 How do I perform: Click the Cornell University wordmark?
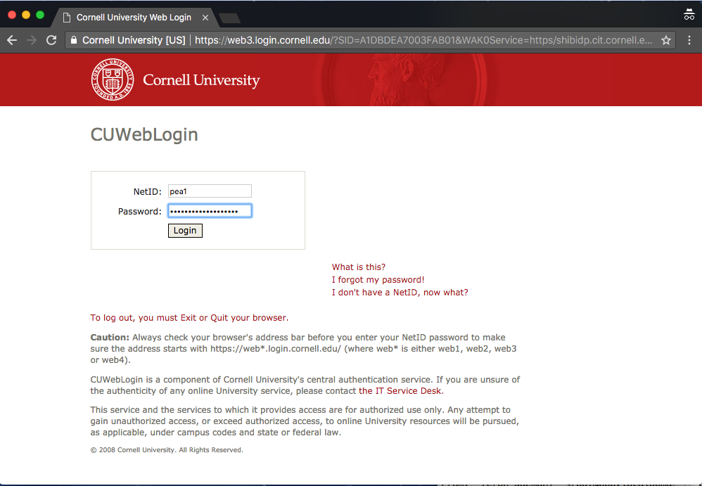[x=201, y=80]
